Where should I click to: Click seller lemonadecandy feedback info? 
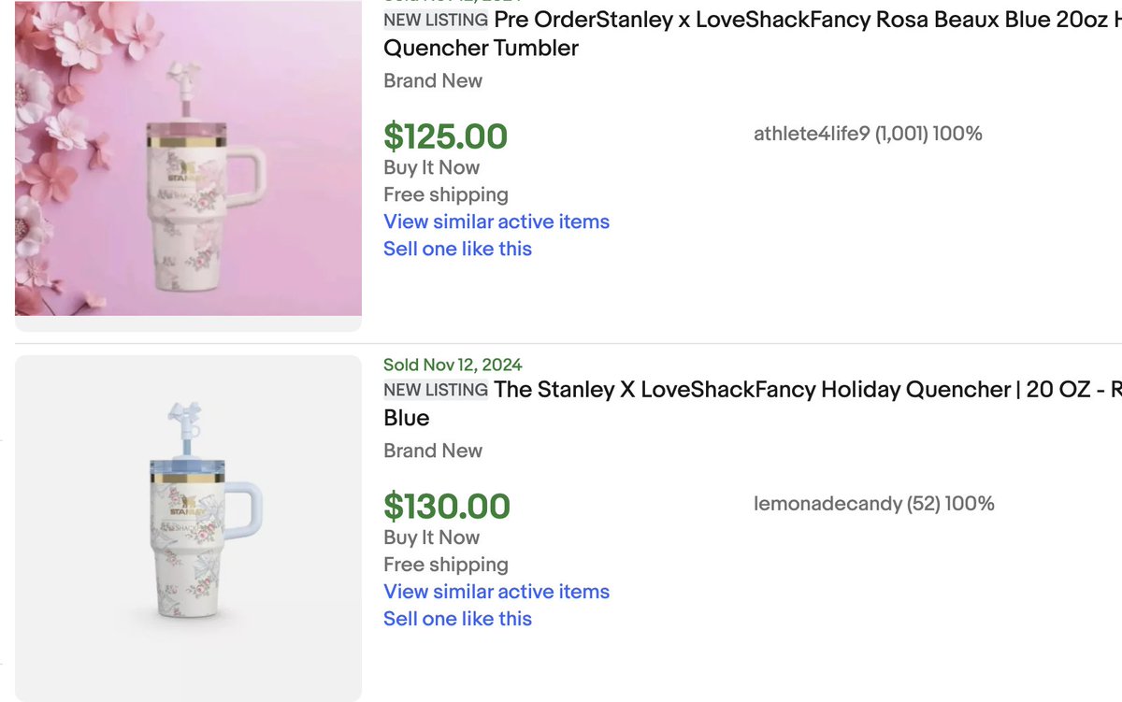[873, 504]
